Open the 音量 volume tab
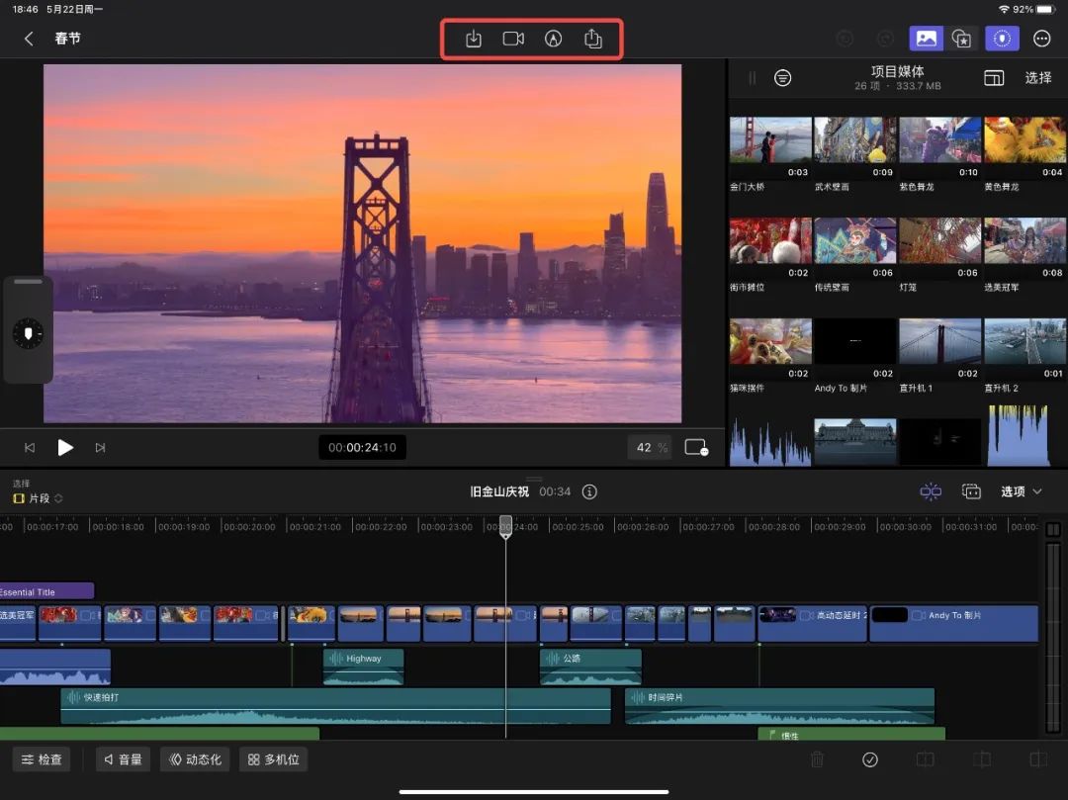Image resolution: width=1068 pixels, height=800 pixels. [x=123, y=759]
